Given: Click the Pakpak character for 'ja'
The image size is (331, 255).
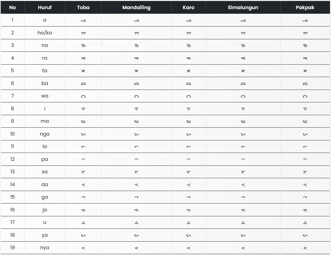Looking at the screenshot, I should point(305,210).
